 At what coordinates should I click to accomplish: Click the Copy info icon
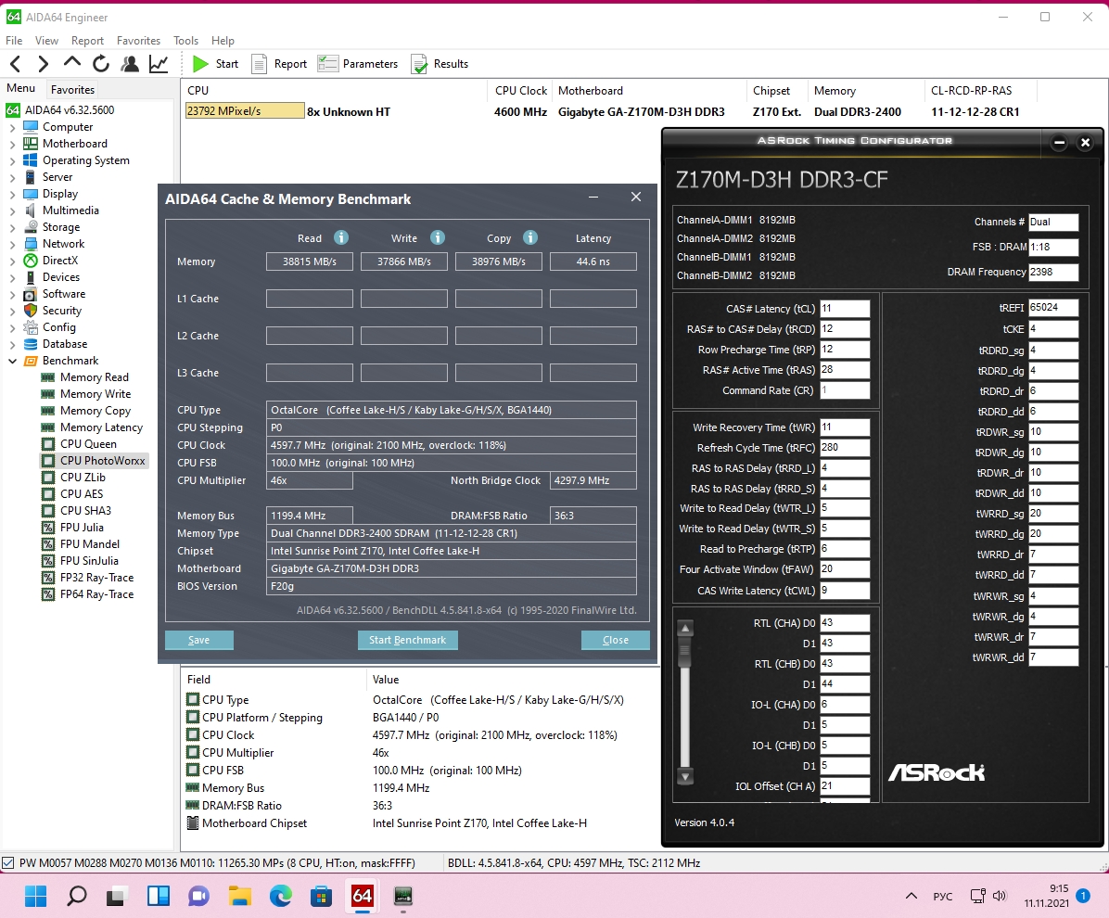(530, 237)
